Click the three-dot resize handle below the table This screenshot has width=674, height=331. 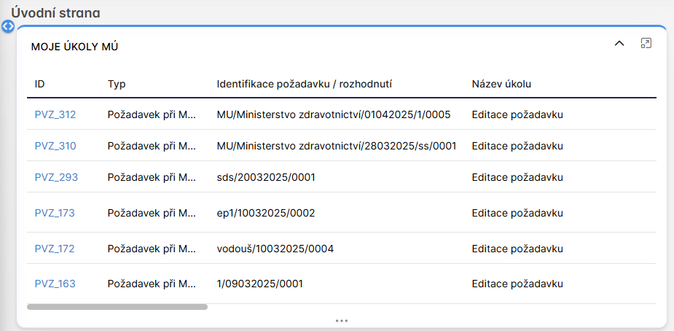[x=342, y=320]
